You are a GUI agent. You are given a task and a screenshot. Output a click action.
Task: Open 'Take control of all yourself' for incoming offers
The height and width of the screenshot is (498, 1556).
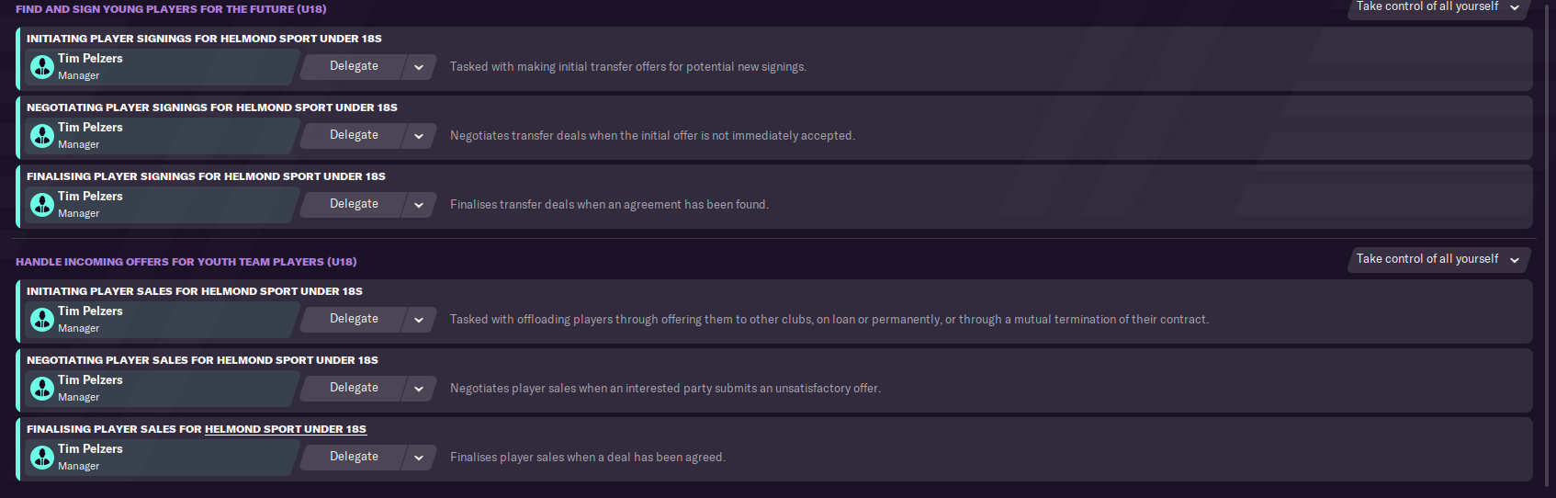point(1438,259)
